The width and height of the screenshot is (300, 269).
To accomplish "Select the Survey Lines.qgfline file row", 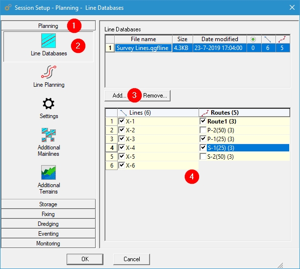I will 143,48.
